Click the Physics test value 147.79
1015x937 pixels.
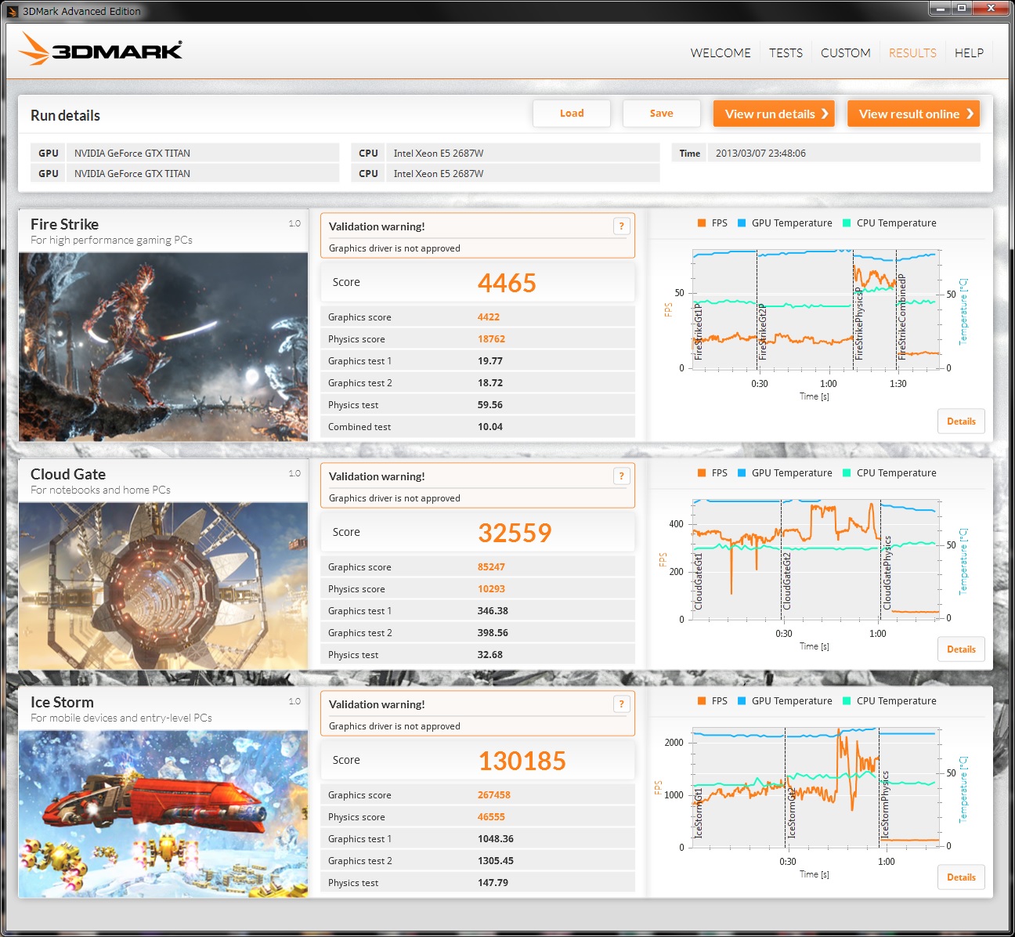(x=493, y=883)
